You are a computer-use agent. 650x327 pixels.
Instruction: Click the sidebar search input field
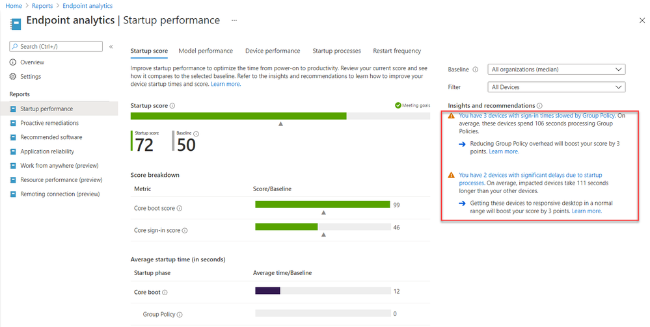click(x=57, y=46)
